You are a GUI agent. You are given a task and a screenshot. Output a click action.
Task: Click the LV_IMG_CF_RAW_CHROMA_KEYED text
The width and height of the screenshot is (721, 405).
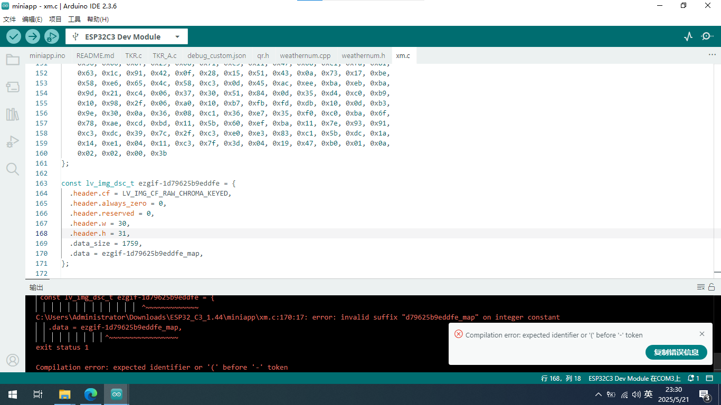pos(176,193)
